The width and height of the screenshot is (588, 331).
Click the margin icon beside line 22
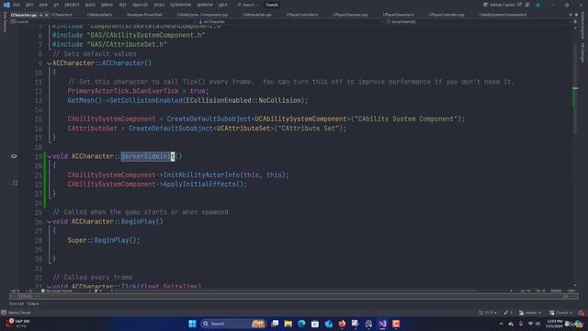click(x=15, y=183)
